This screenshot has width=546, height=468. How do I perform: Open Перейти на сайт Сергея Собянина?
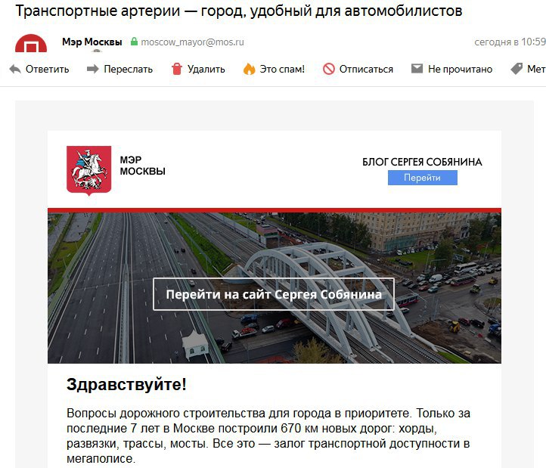pos(274,294)
